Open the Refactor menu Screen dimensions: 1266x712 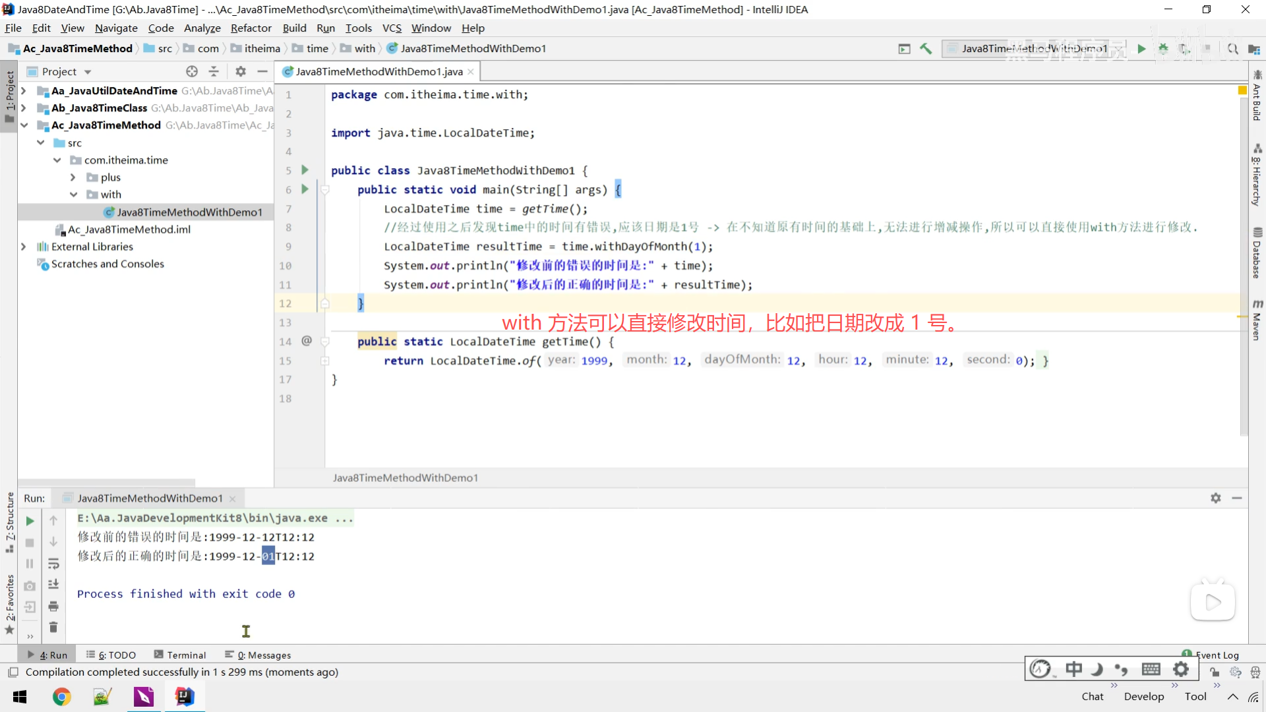coord(251,28)
